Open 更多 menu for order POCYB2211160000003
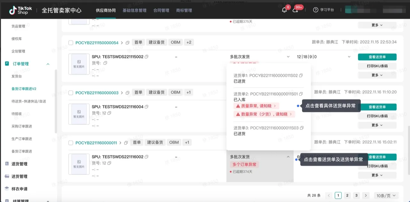 pos(377,125)
